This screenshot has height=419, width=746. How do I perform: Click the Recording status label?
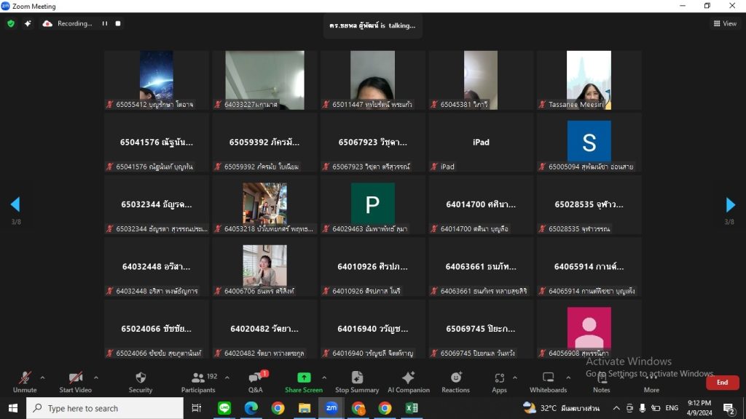pyautogui.click(x=75, y=23)
